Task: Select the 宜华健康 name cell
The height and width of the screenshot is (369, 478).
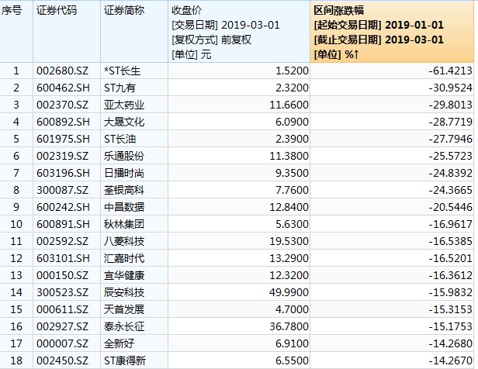Action: (x=134, y=275)
